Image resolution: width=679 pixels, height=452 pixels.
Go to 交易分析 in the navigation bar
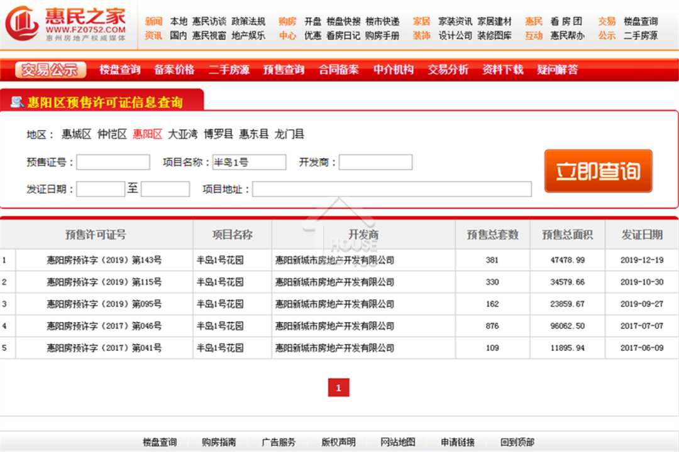pyautogui.click(x=448, y=70)
